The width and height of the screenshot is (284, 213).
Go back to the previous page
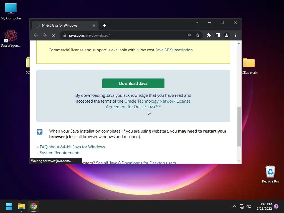tap(36, 35)
